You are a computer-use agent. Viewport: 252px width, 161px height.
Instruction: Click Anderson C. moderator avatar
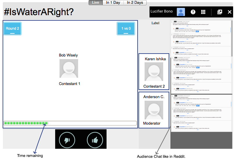click(154, 110)
